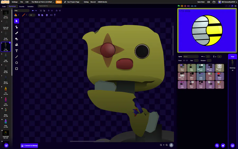Screen dimensions: 238x149
Task: Select the Eraser tool
Action: point(17,39)
